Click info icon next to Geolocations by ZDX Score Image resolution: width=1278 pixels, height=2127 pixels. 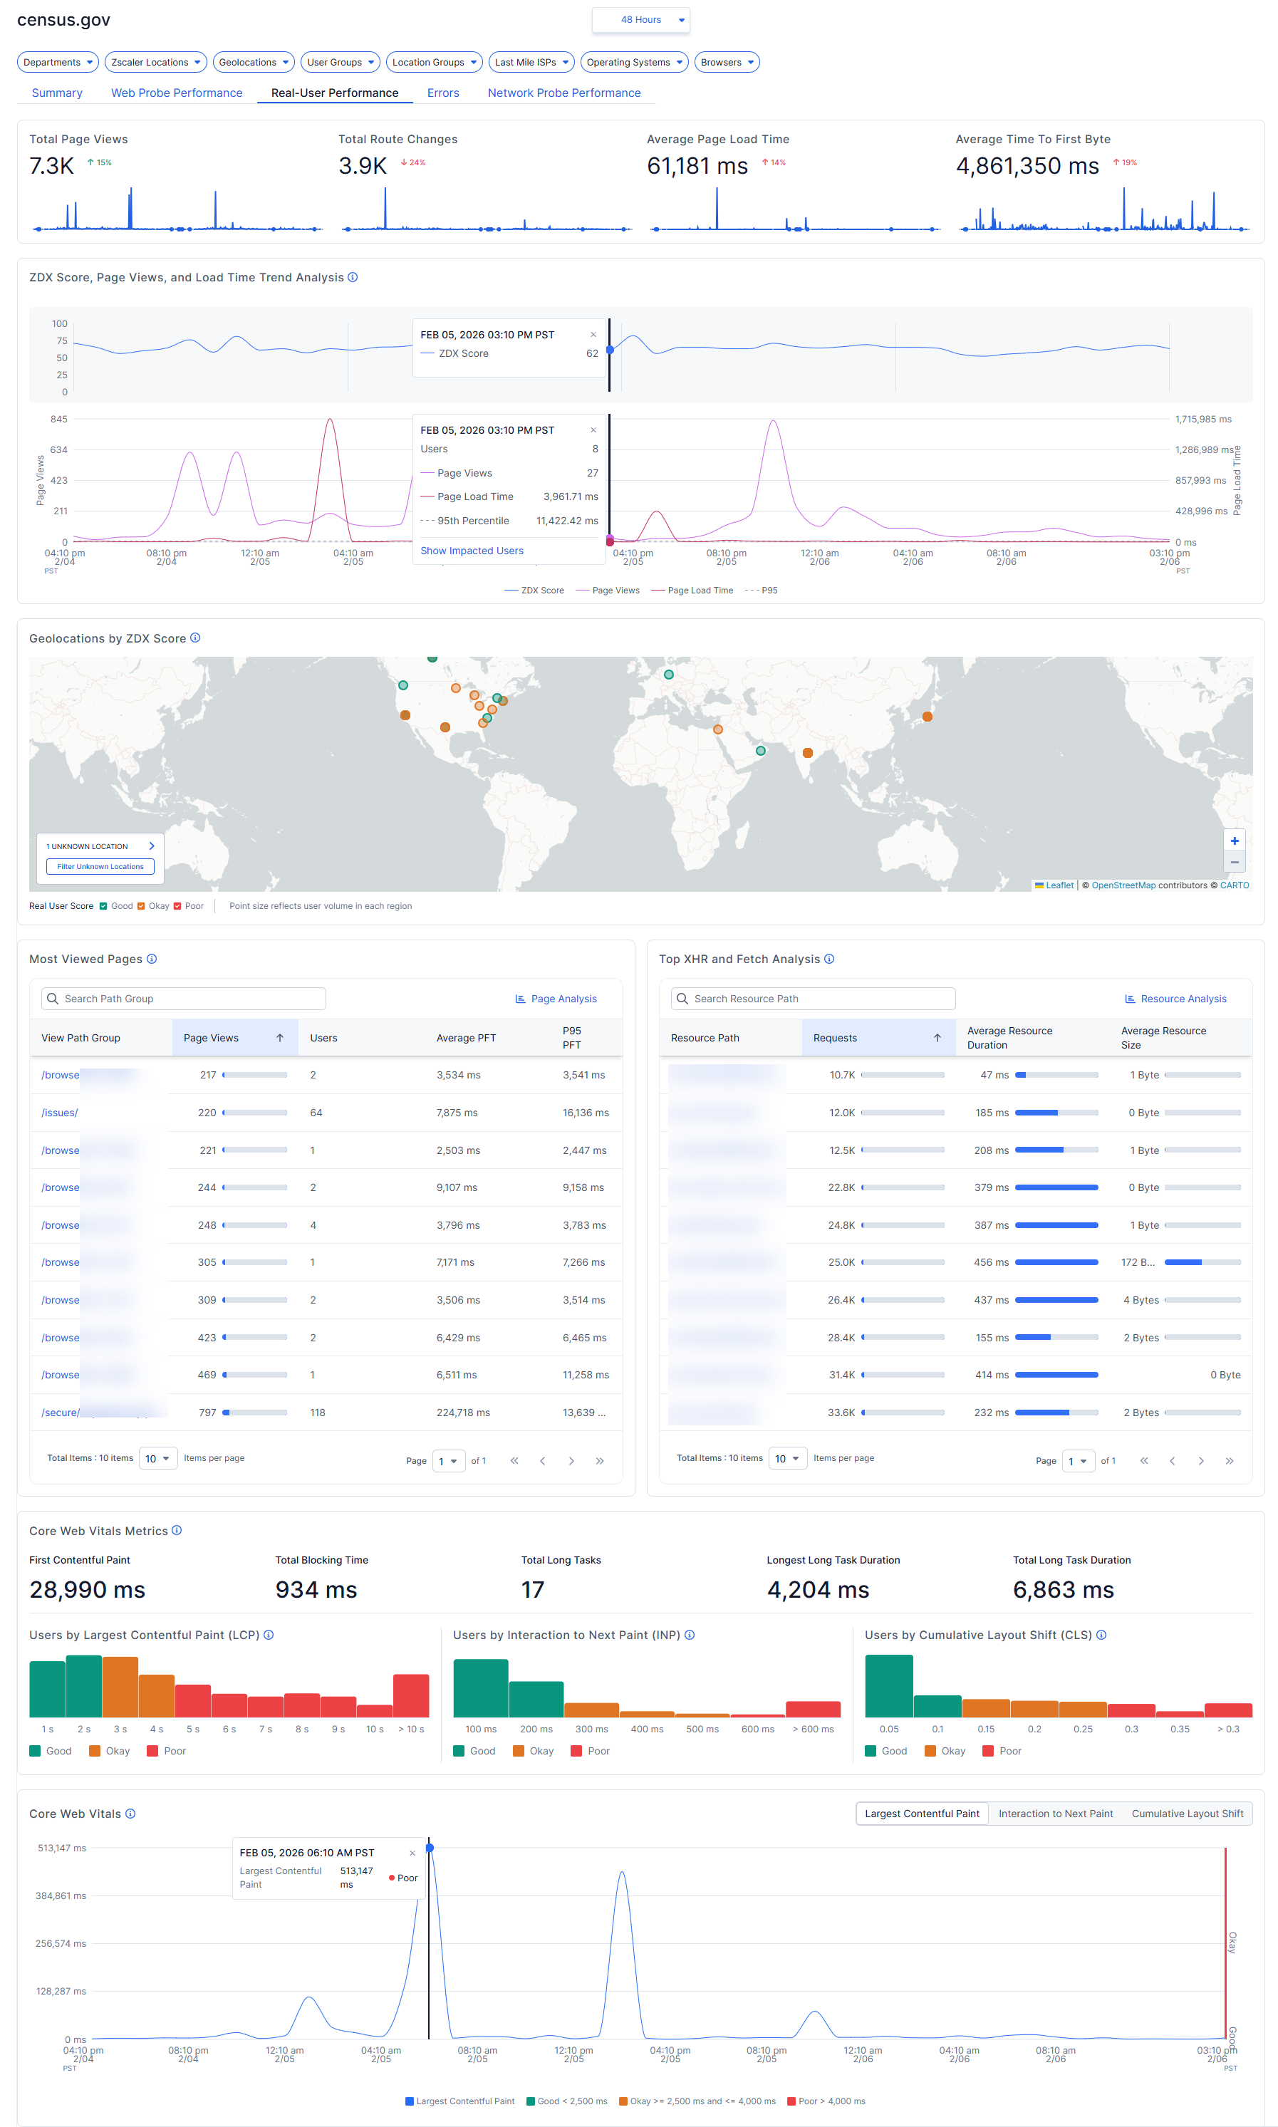195,638
